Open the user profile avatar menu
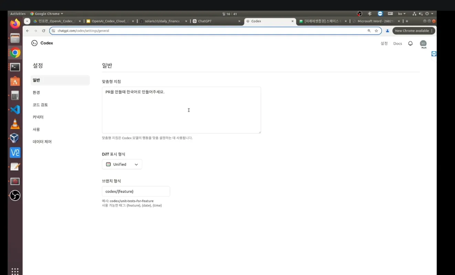Image resolution: width=455 pixels, height=275 pixels. click(x=423, y=43)
